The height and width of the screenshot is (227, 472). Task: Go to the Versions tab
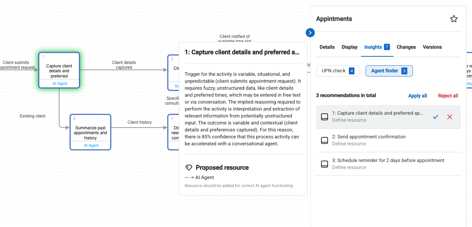[432, 47]
